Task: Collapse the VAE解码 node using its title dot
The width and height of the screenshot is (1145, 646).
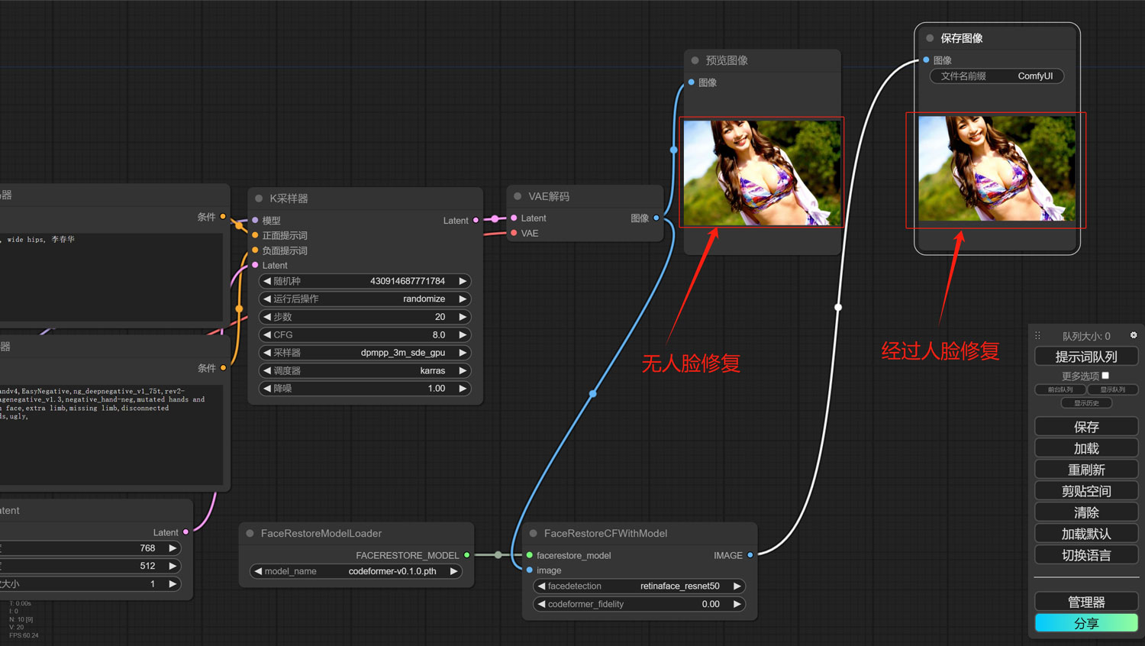Action: click(518, 196)
